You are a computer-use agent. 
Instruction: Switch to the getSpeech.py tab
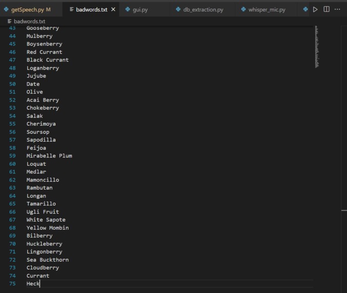click(31, 10)
